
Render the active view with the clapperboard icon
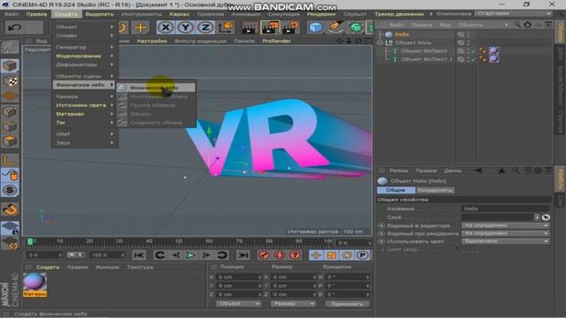tap(249, 27)
